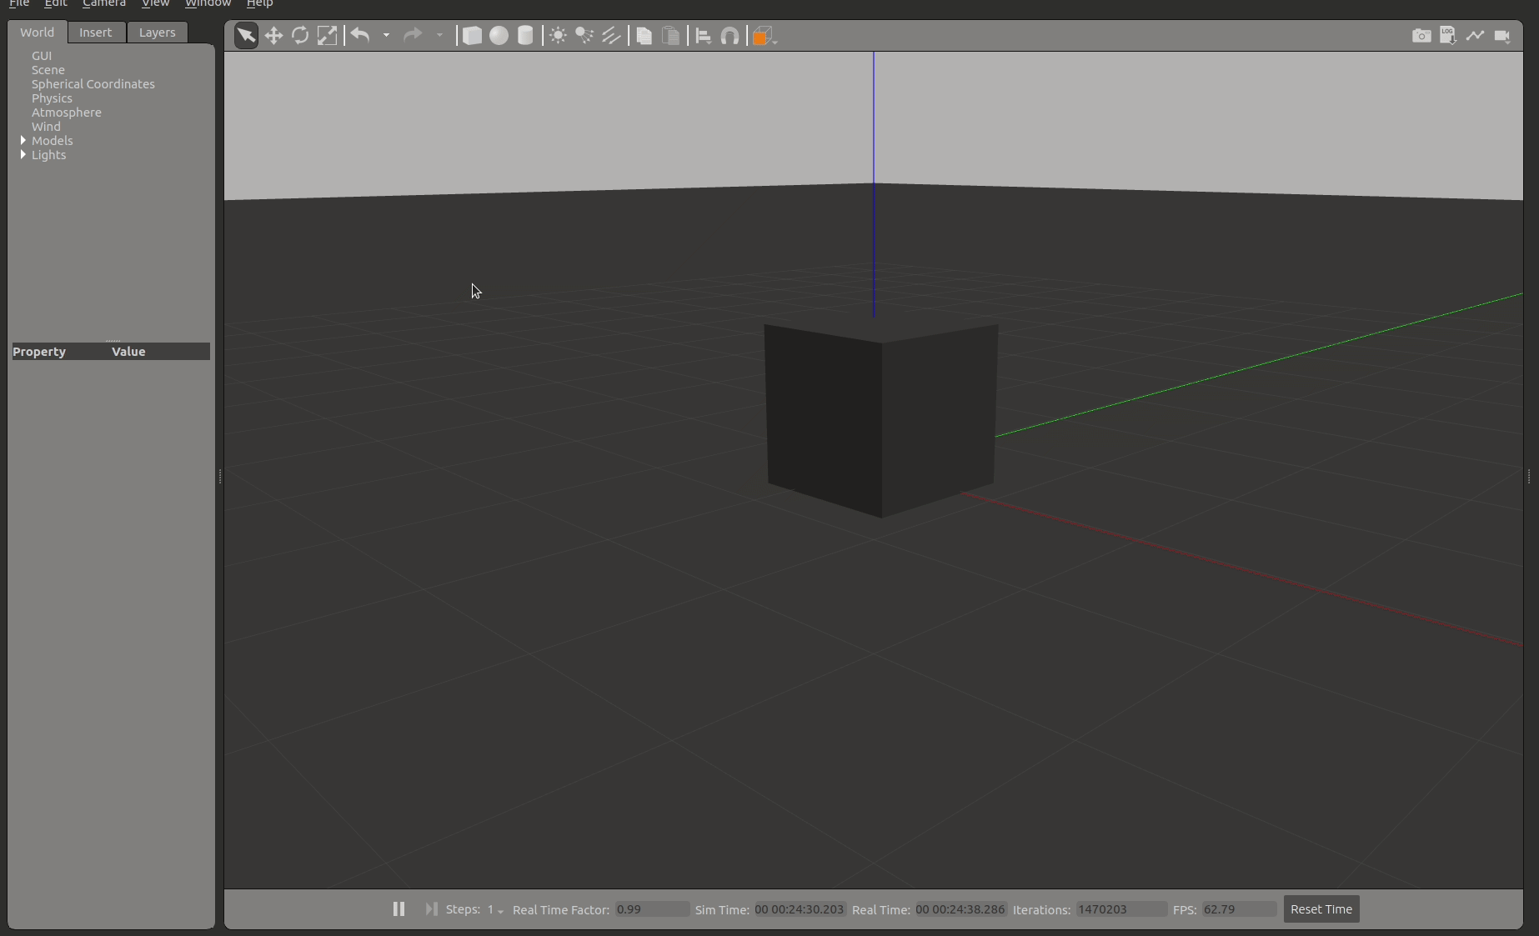Open the undo history dropdown arrow
1539x936 pixels.
386,35
